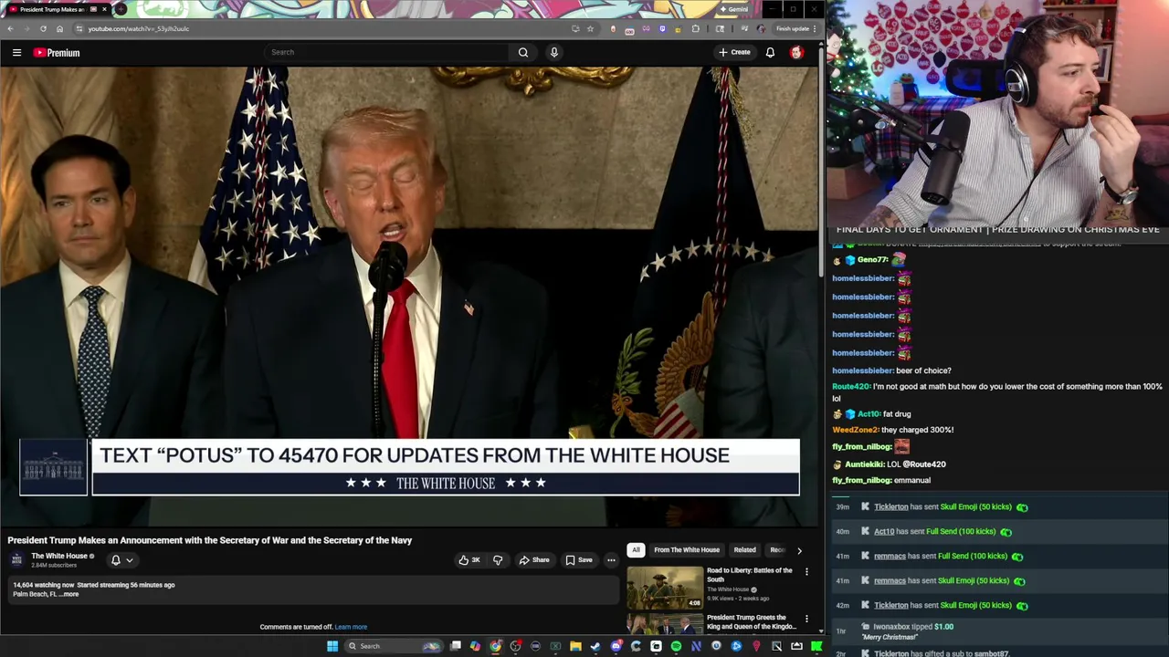Screen dimensions: 1169x657
Task: Open a new Chrome tab
Action: [x=121, y=9]
